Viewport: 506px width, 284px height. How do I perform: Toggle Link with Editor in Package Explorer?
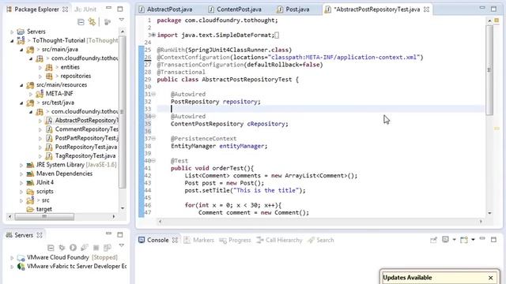pyautogui.click(x=93, y=21)
